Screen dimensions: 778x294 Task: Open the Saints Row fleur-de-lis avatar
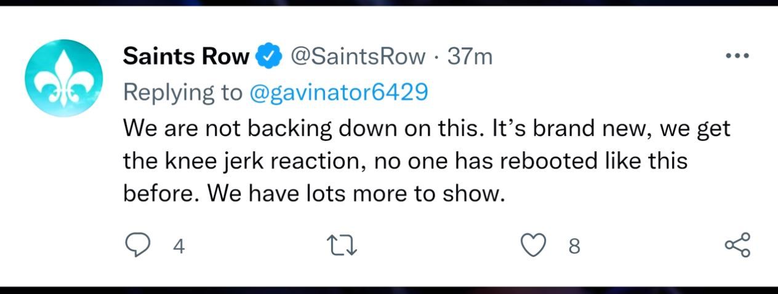click(x=64, y=78)
